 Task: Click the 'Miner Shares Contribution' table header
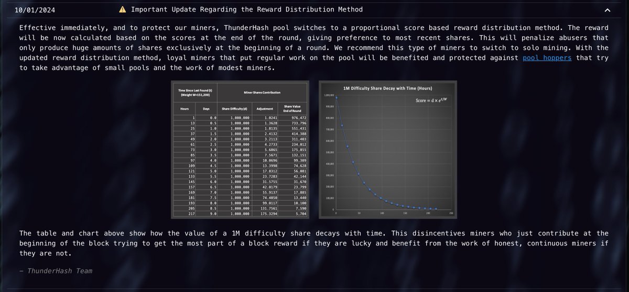[x=262, y=93]
